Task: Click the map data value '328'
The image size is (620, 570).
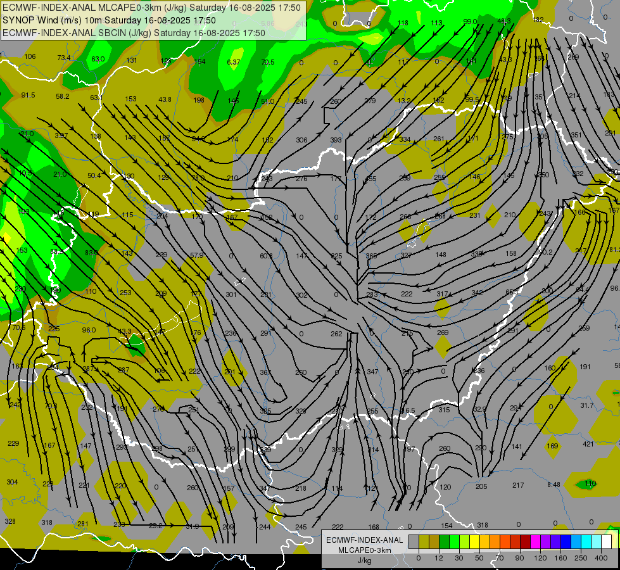Action: point(10,521)
